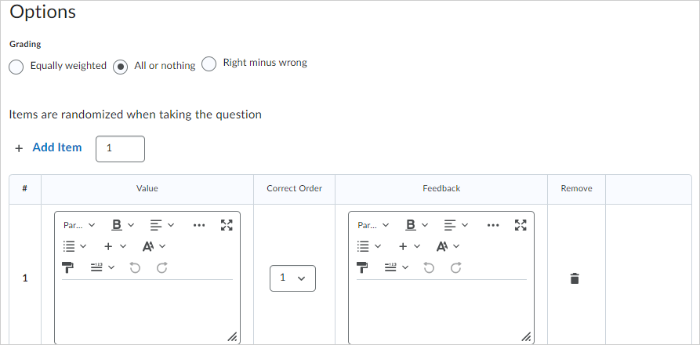This screenshot has width=700, height=345.
Task: Open the Correct Order dropdown
Action: [292, 278]
